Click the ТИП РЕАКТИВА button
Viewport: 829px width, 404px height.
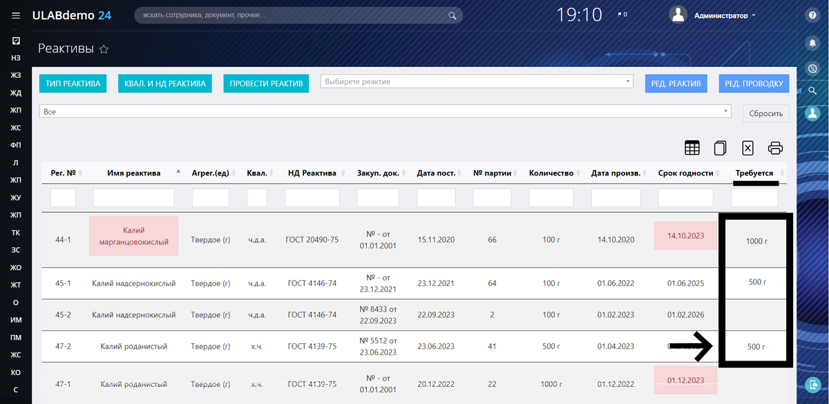tap(73, 84)
